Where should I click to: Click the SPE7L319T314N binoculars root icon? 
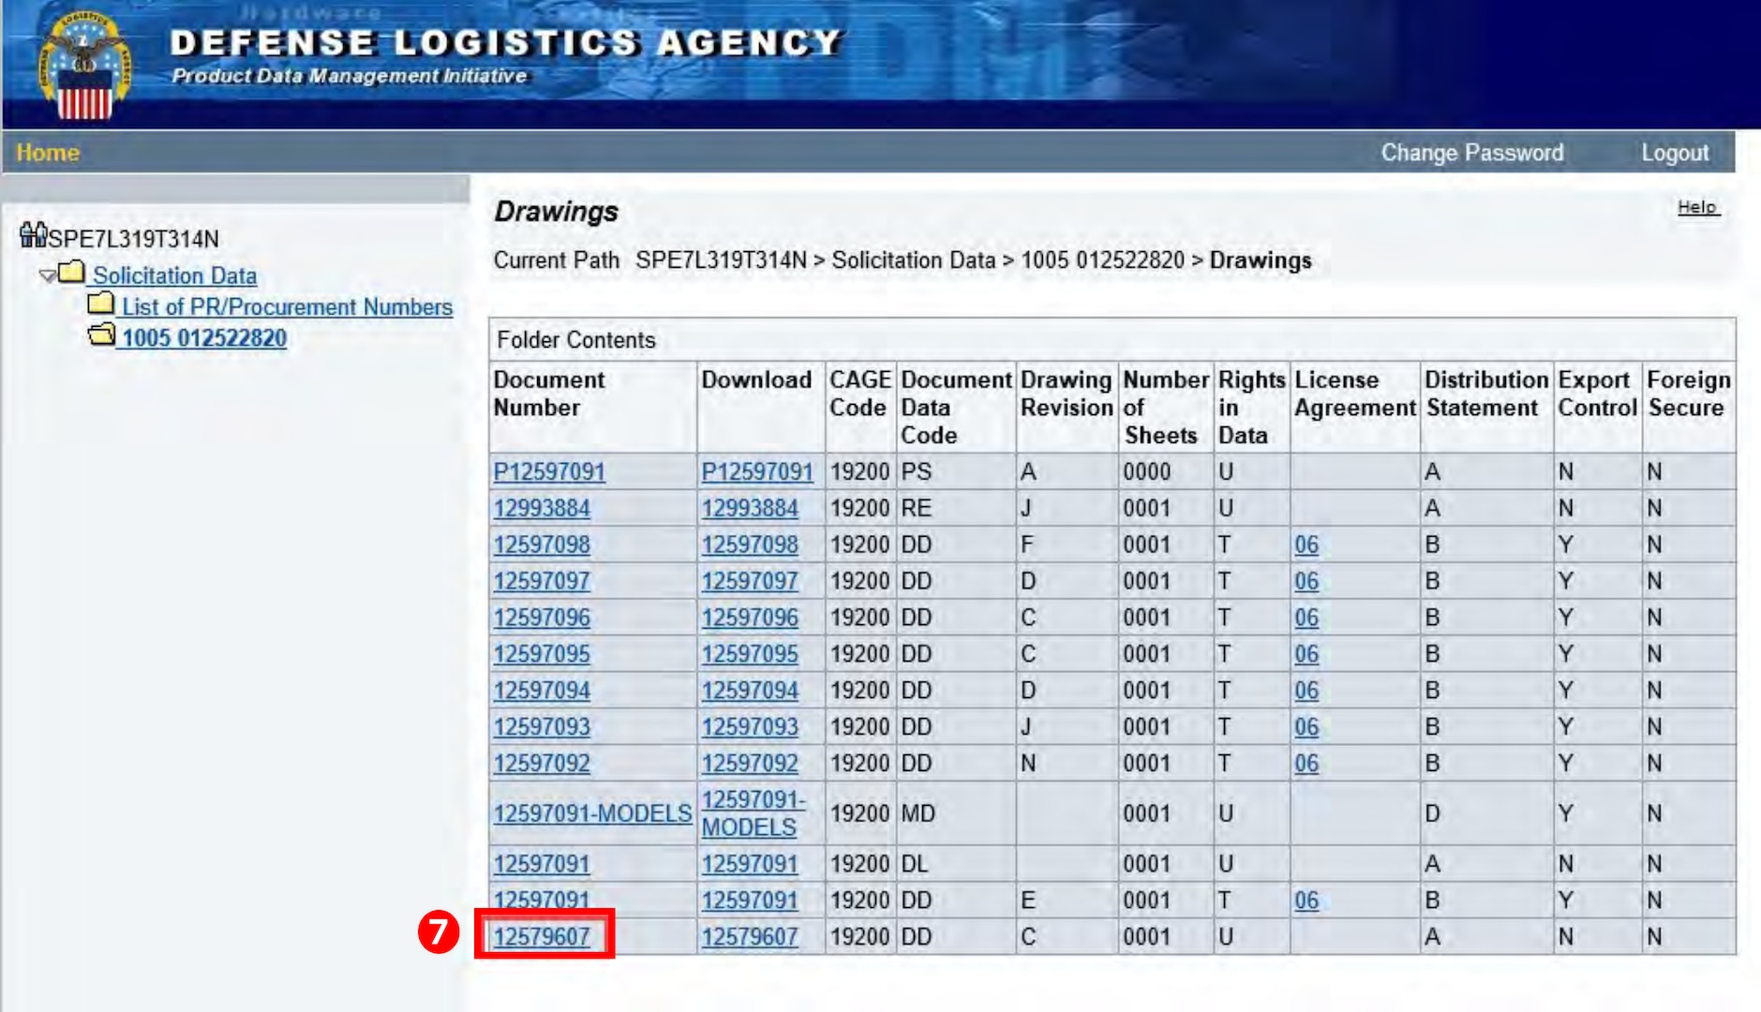point(33,234)
